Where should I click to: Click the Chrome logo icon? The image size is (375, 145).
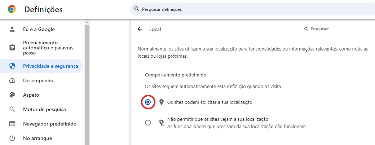(x=12, y=9)
